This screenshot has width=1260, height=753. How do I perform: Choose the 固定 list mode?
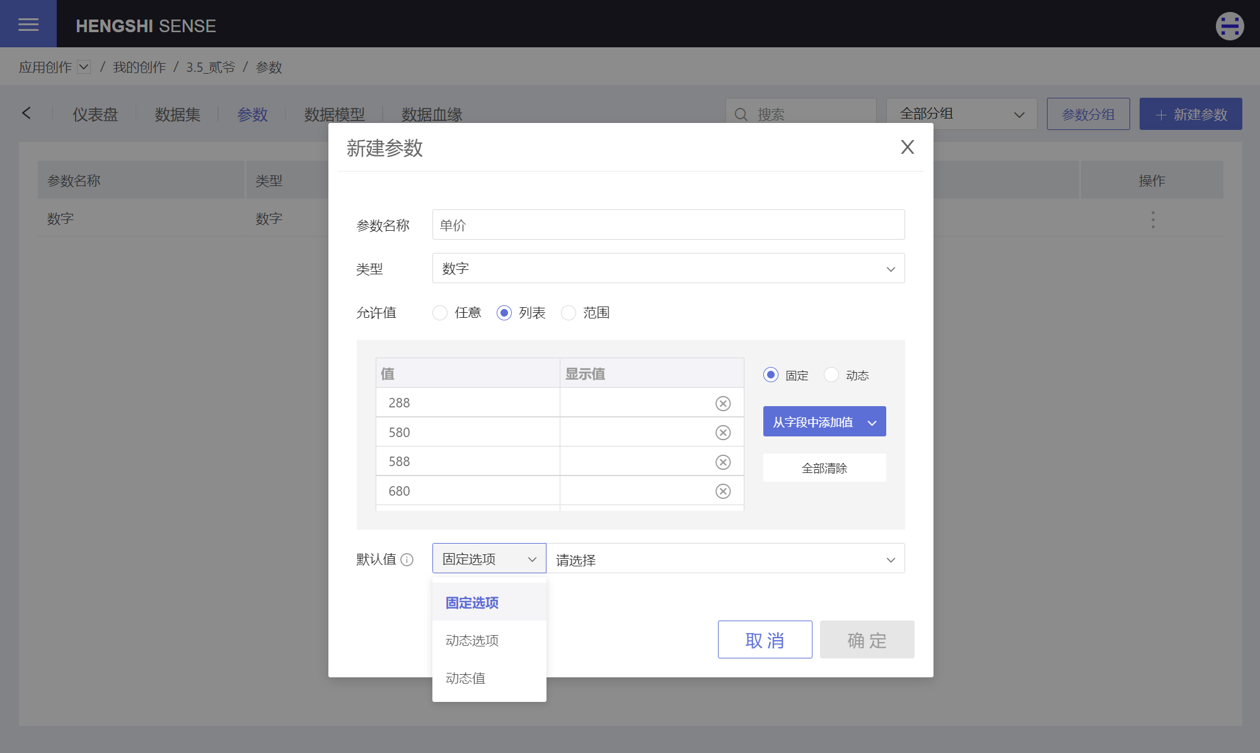pyautogui.click(x=770, y=375)
